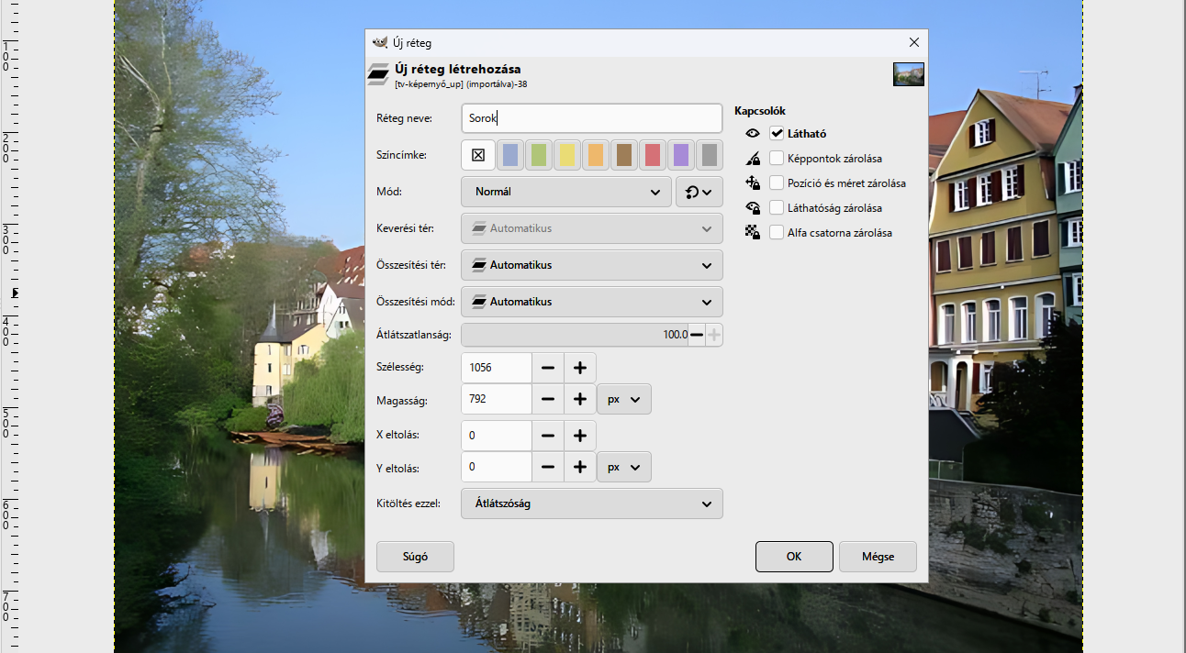Open the px unit dropdown beside Y eltolás
Screen dimensions: 1186x653
click(x=624, y=467)
